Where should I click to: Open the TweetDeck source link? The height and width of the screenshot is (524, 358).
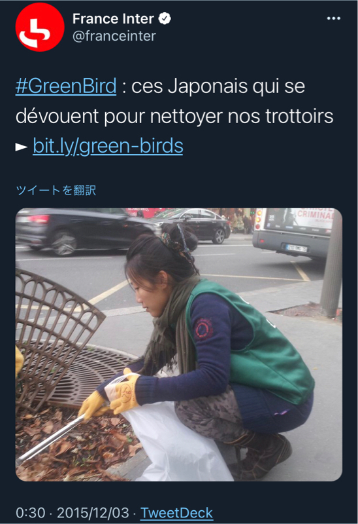click(x=176, y=513)
